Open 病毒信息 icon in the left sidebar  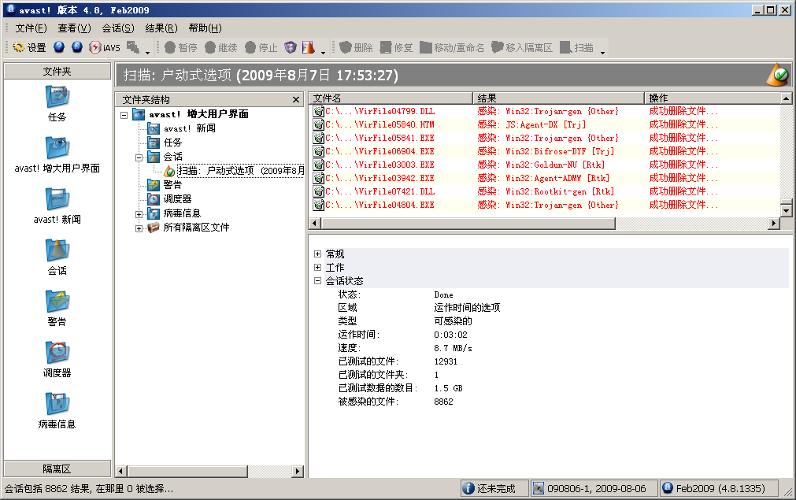tap(57, 411)
